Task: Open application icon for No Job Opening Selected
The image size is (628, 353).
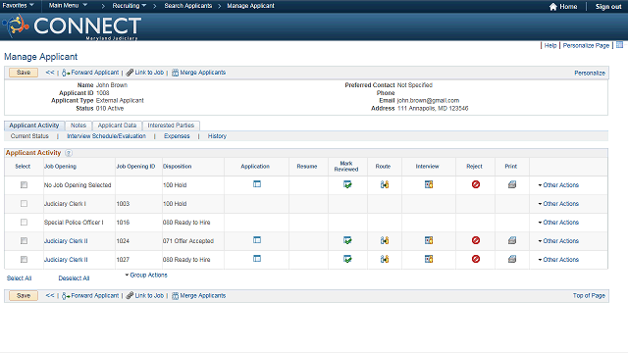Action: [257, 184]
